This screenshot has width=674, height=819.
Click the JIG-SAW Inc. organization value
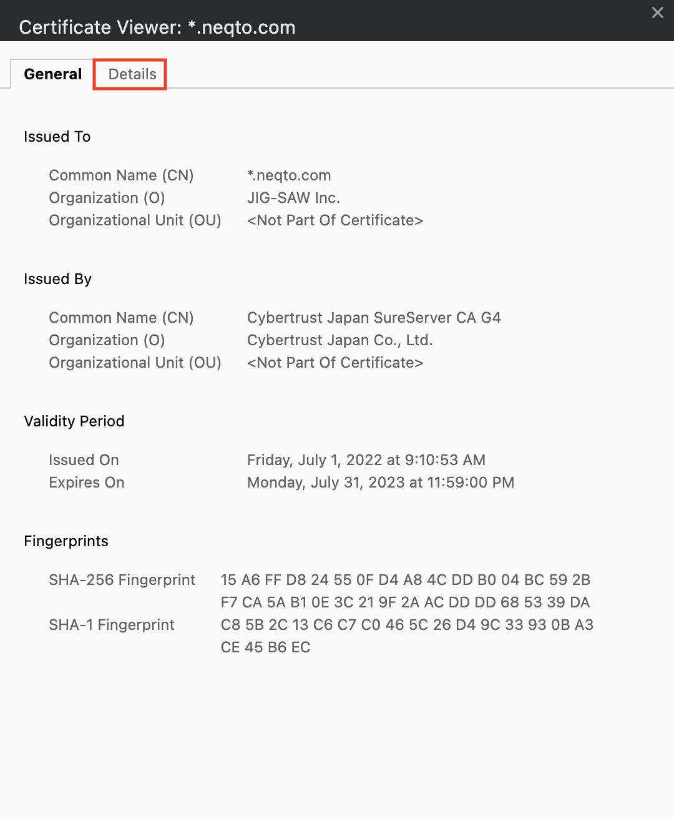(293, 198)
